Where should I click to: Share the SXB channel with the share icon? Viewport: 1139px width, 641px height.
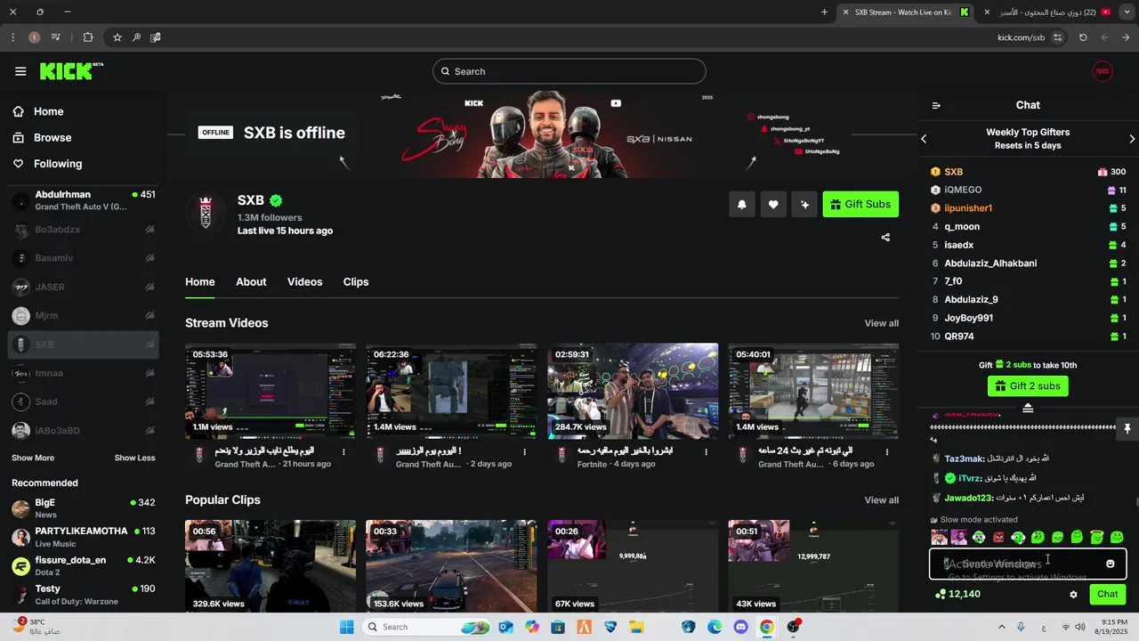[885, 238]
